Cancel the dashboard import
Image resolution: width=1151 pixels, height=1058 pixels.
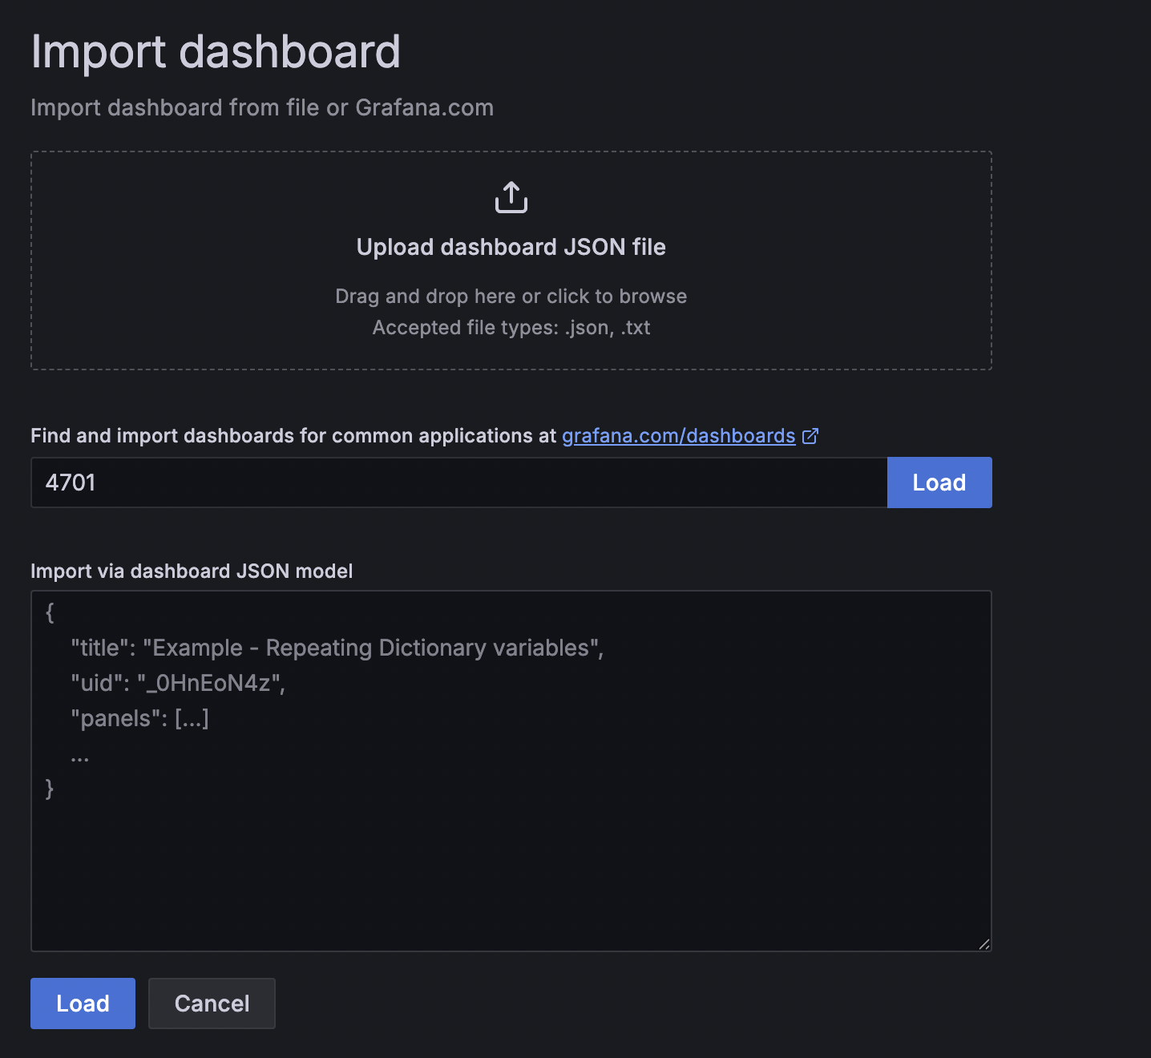[212, 1003]
